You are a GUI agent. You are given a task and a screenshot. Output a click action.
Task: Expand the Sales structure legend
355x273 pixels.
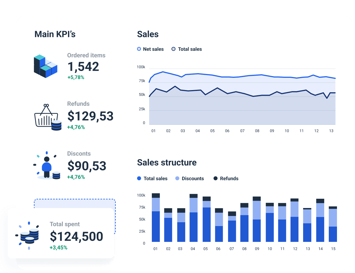click(x=188, y=178)
